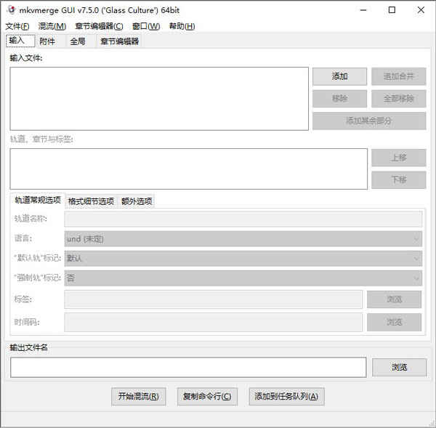Click the 输出文件名 text field

pyautogui.click(x=188, y=368)
